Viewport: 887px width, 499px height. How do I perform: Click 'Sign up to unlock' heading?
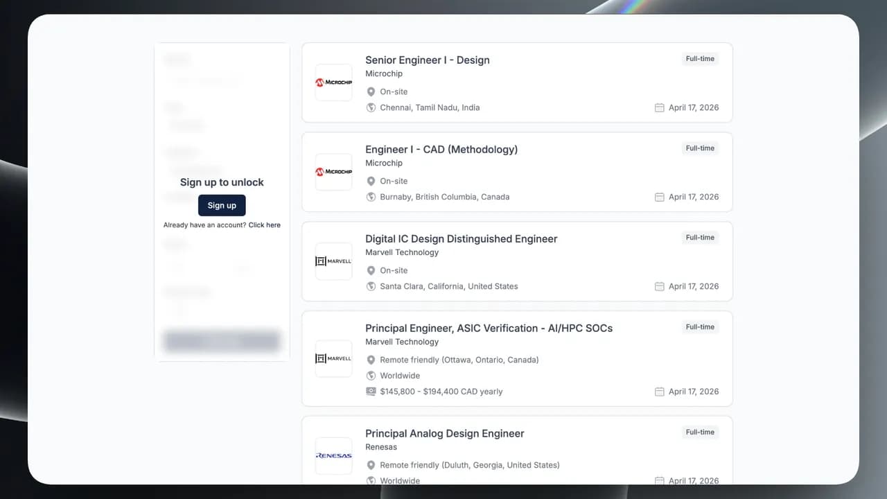click(x=222, y=182)
